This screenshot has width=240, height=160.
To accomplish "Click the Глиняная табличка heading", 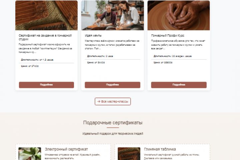I will 160,149.
